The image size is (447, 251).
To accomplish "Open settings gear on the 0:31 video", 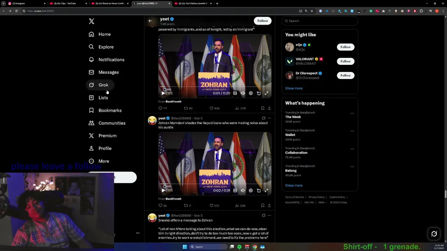I will tap(251, 190).
